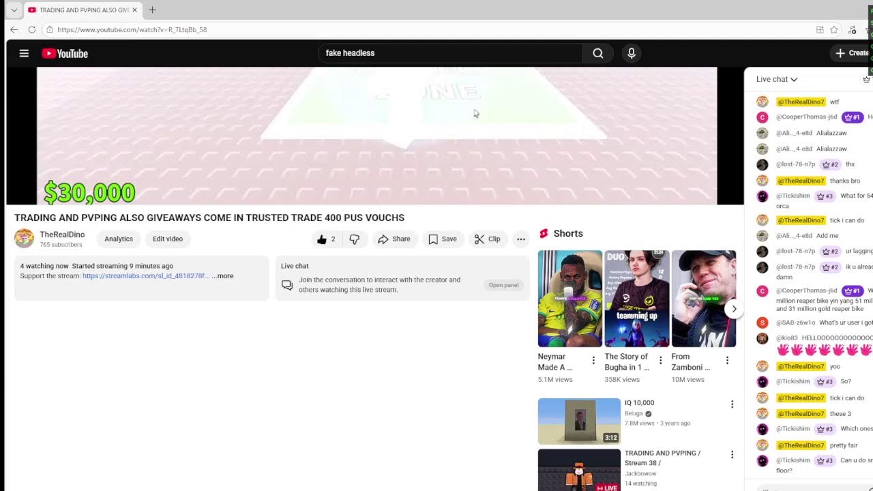Screen dimensions: 873x491
Task: Open the IQ 10,000 video thumbnail
Action: pyautogui.click(x=579, y=421)
